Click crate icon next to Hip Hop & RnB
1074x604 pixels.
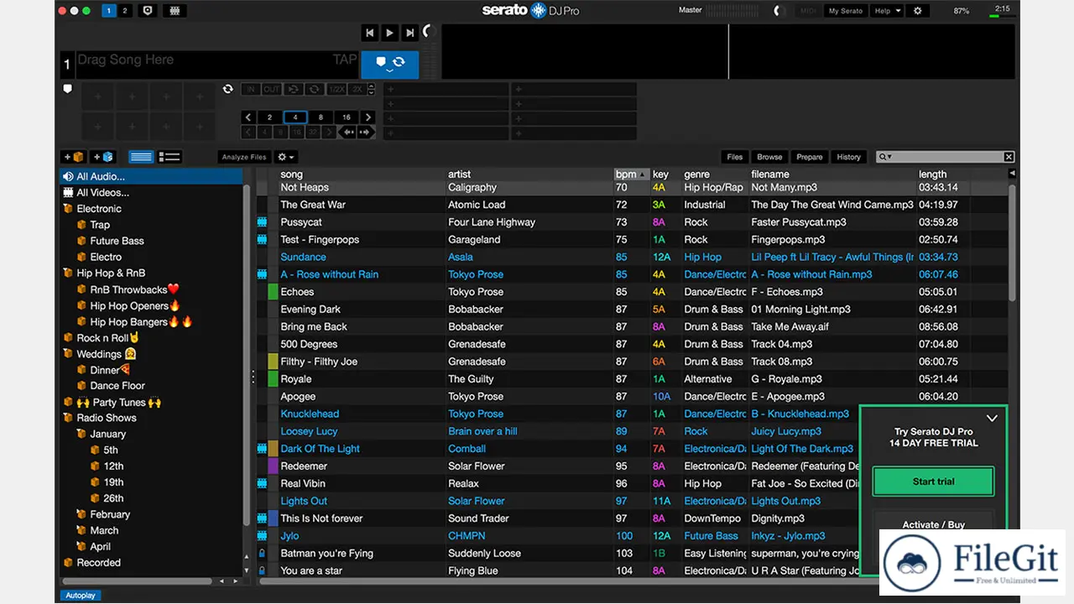pos(69,273)
